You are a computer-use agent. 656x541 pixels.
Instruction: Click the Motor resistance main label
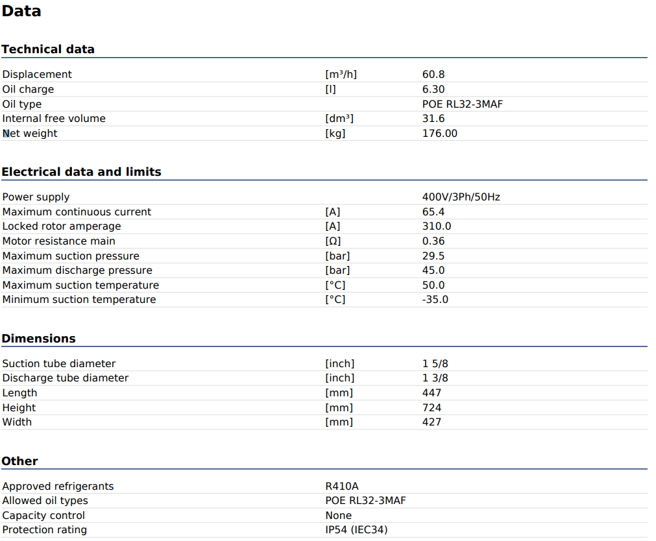point(59,241)
